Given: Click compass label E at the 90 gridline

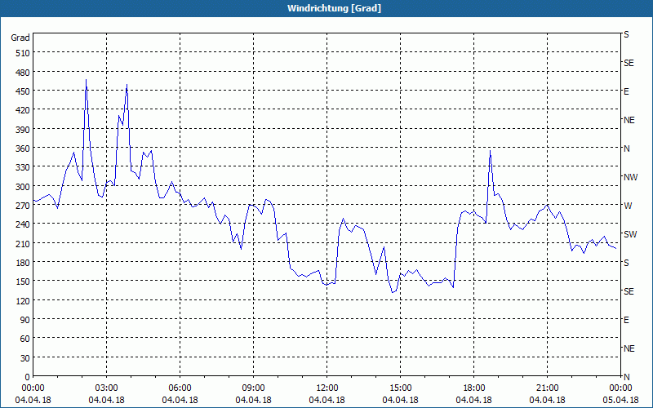Looking at the screenshot, I should (626, 320).
